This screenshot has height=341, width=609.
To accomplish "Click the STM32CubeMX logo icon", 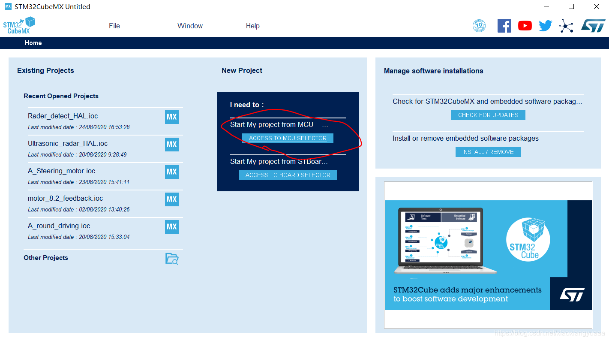I will [19, 25].
